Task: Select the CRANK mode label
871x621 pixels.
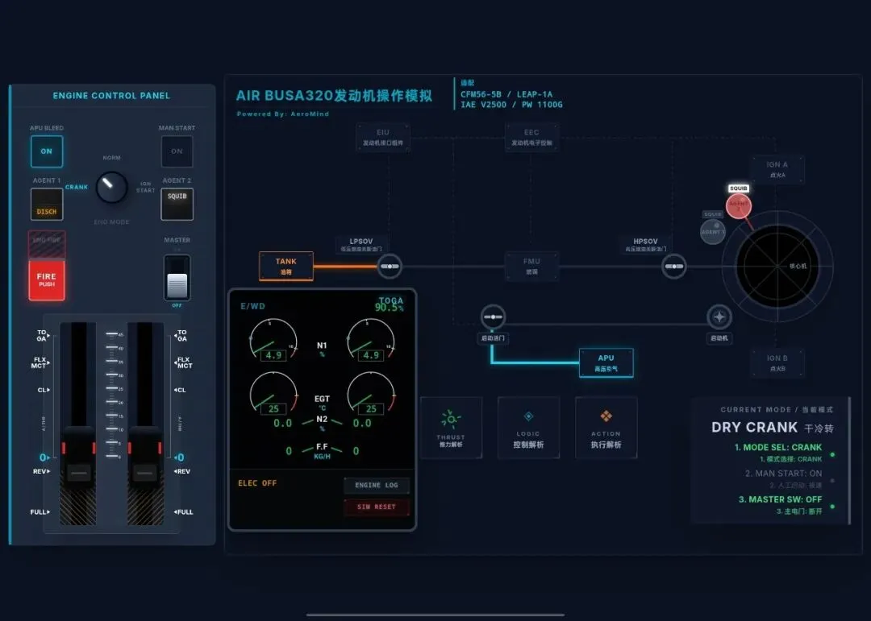Action: pyautogui.click(x=77, y=187)
